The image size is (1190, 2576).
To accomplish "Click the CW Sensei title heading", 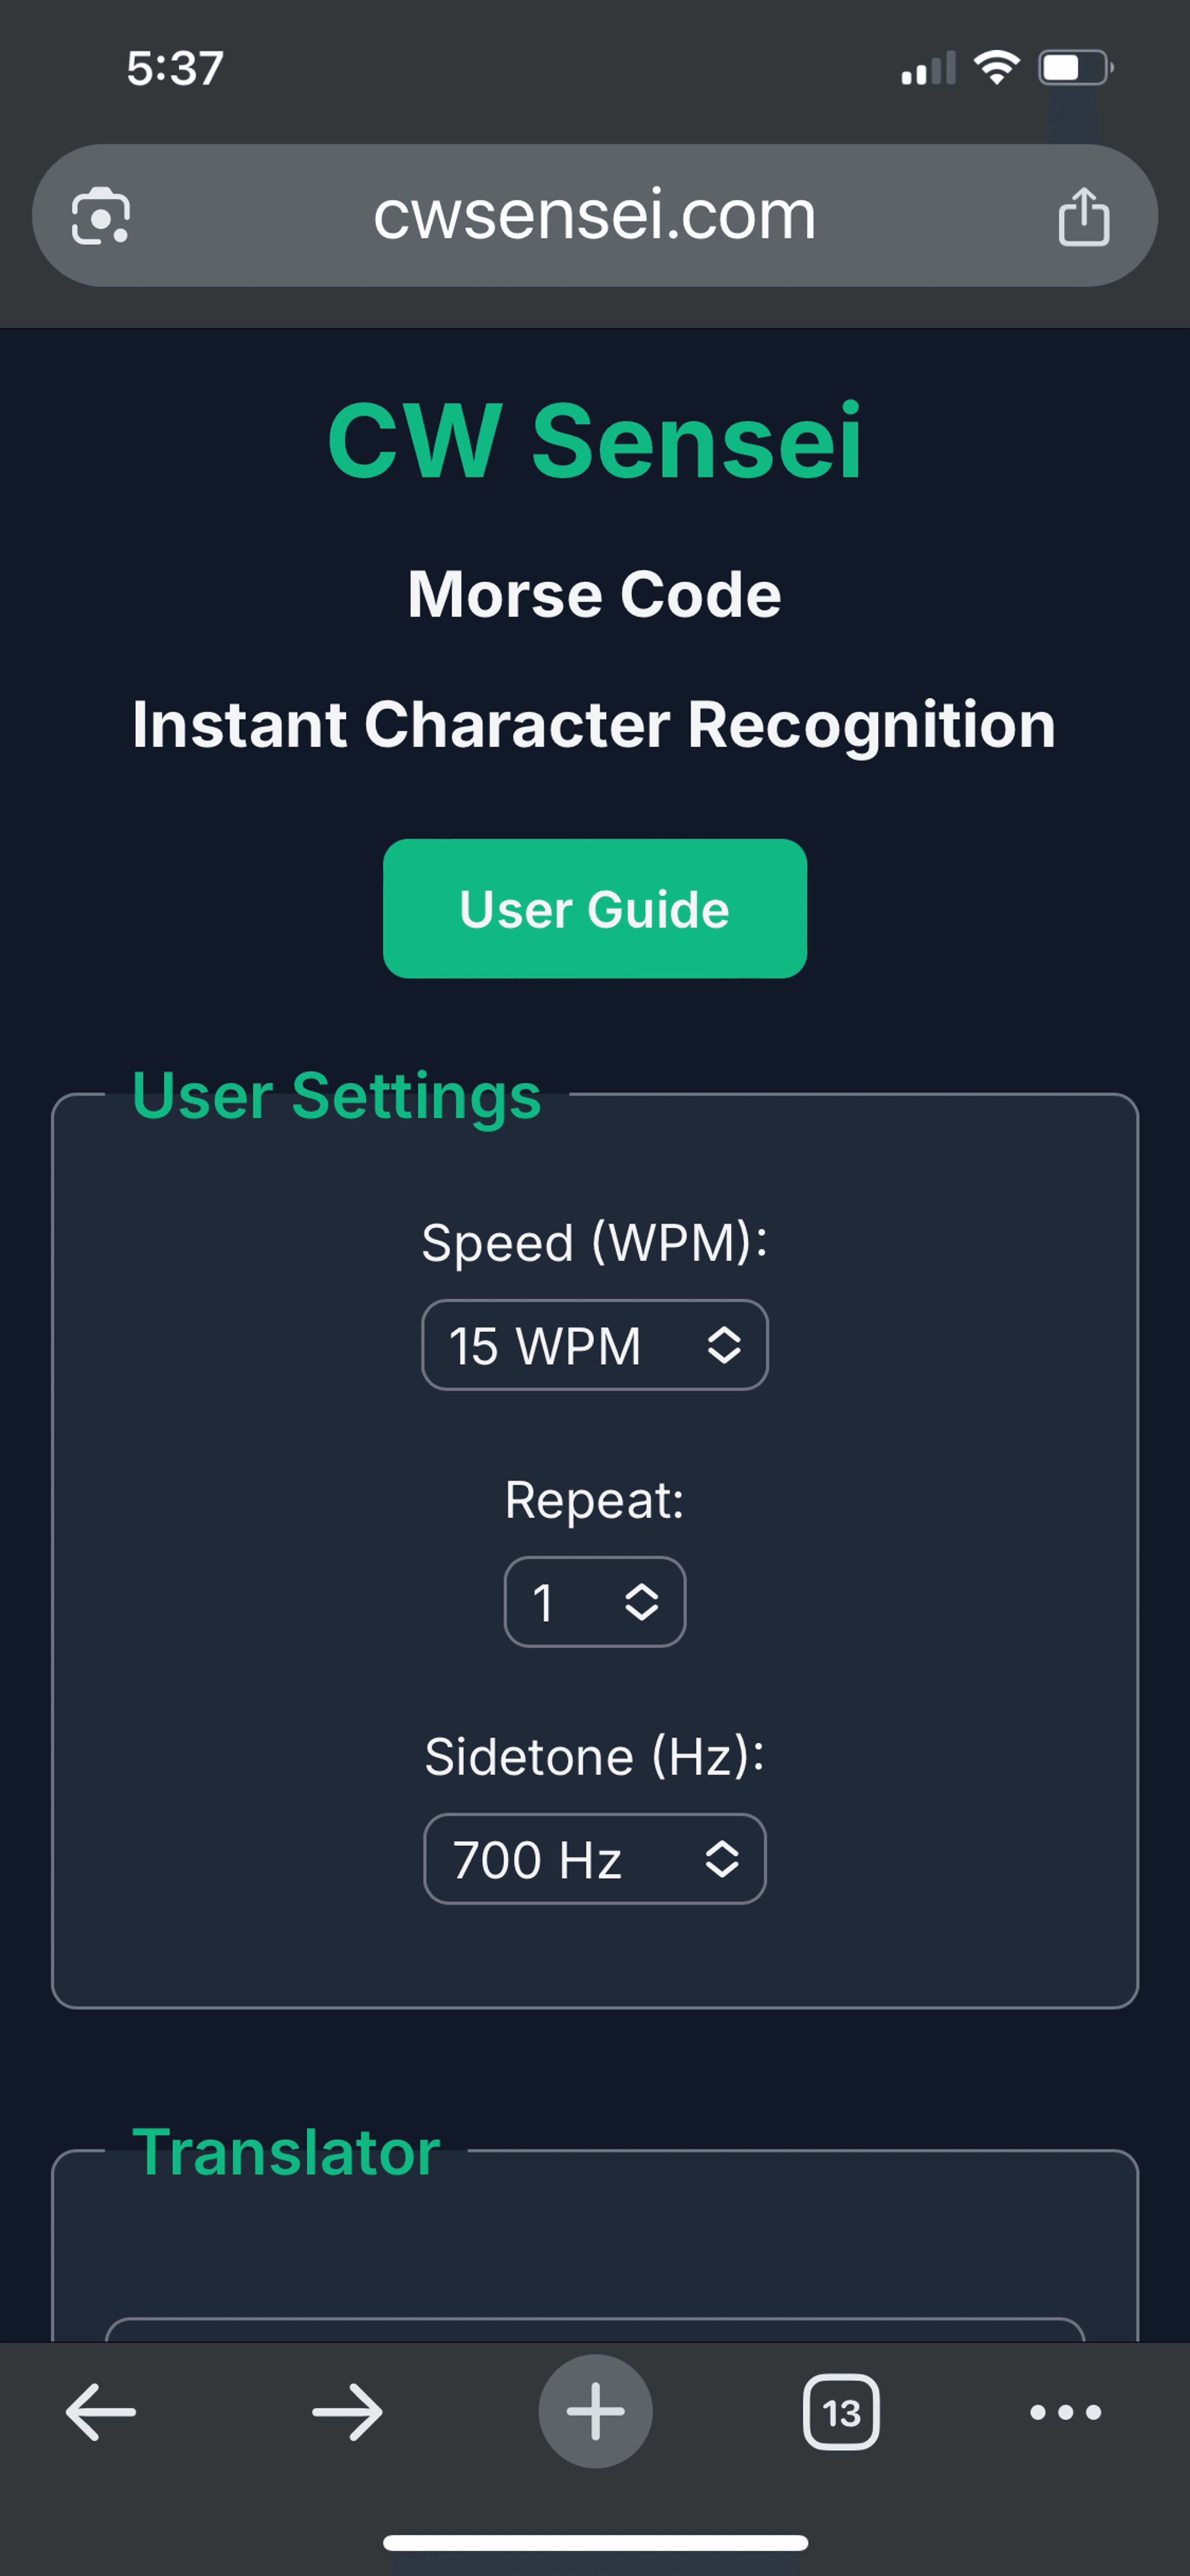I will coord(595,441).
